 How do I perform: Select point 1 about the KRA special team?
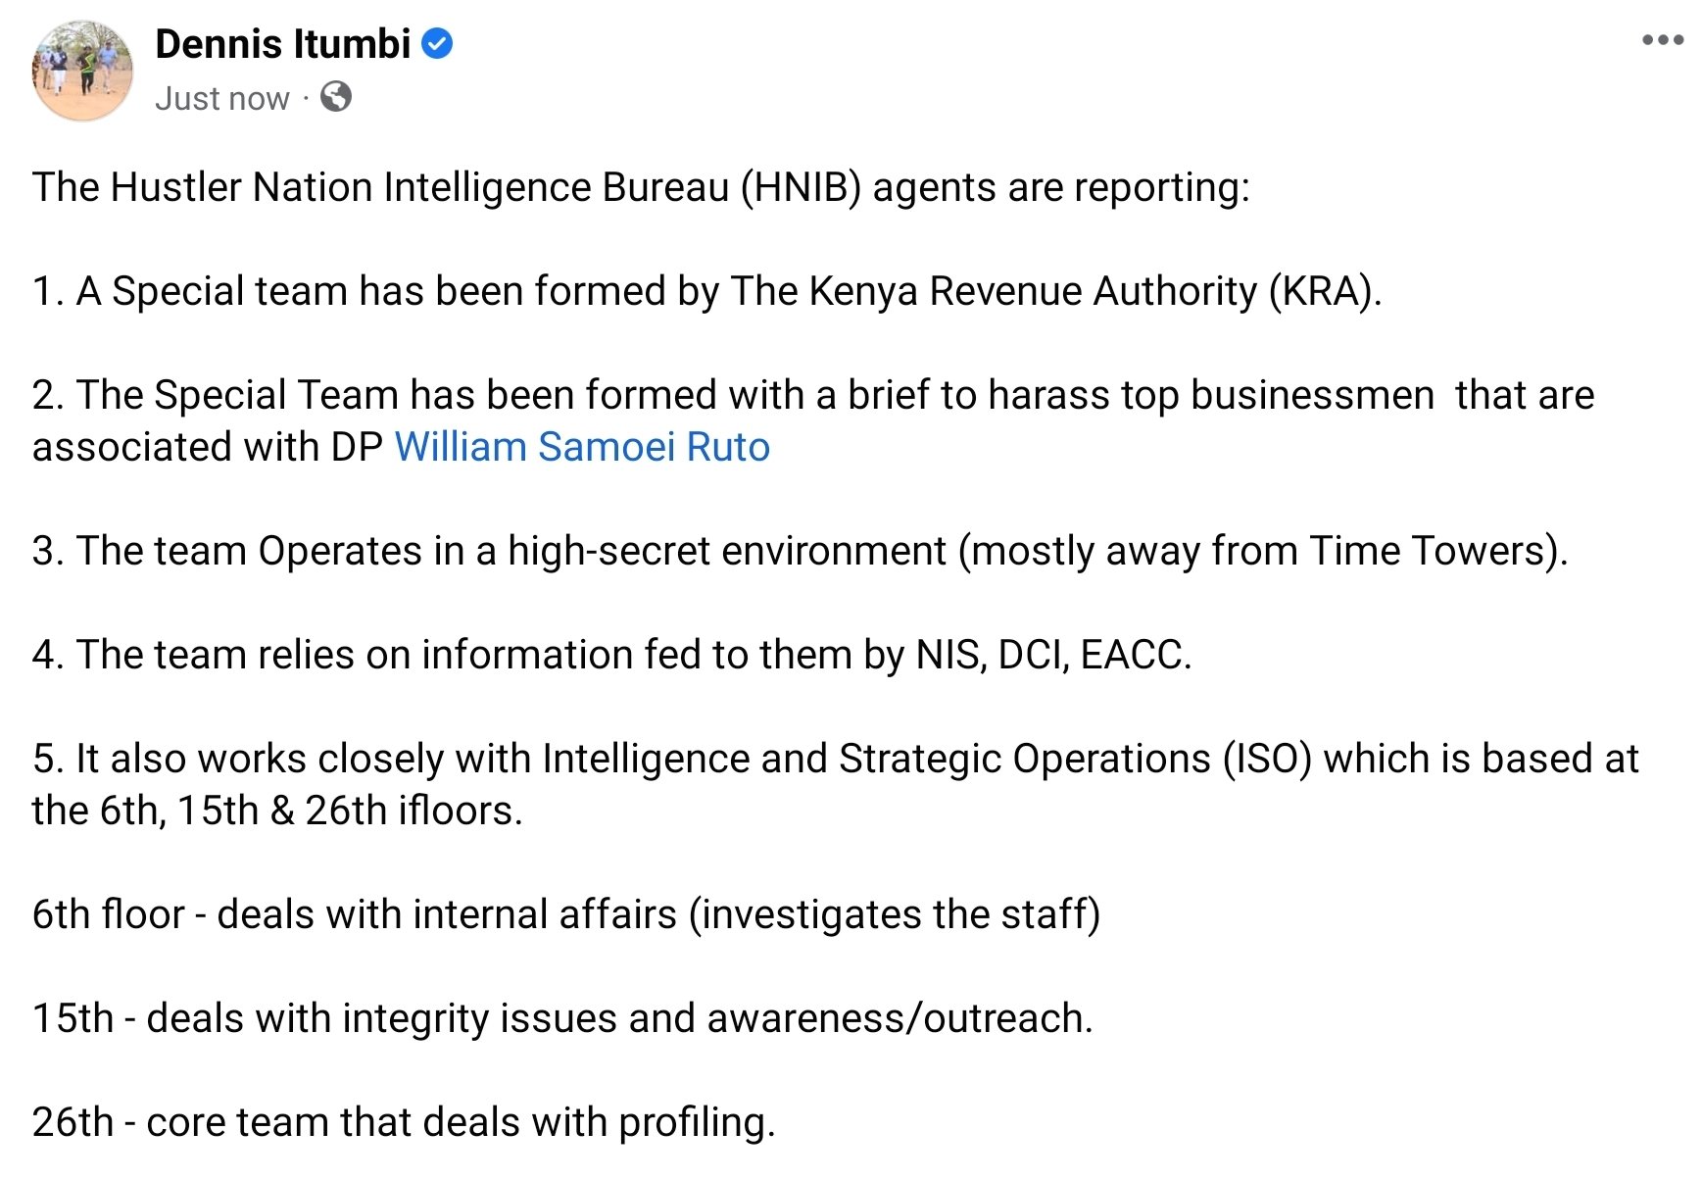(706, 291)
